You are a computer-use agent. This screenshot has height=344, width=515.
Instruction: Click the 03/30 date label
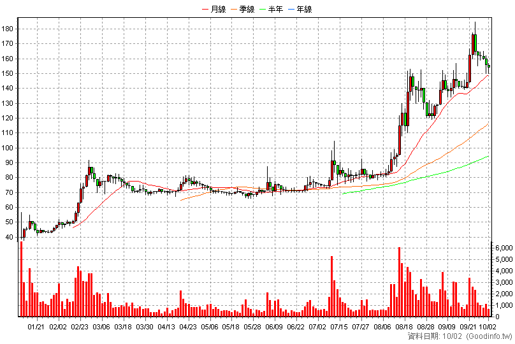[145, 327]
